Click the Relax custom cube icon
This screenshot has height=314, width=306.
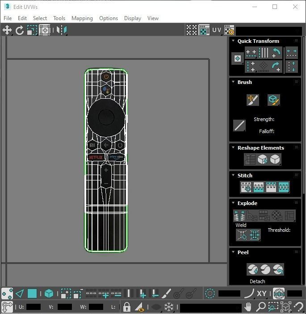tap(275, 159)
